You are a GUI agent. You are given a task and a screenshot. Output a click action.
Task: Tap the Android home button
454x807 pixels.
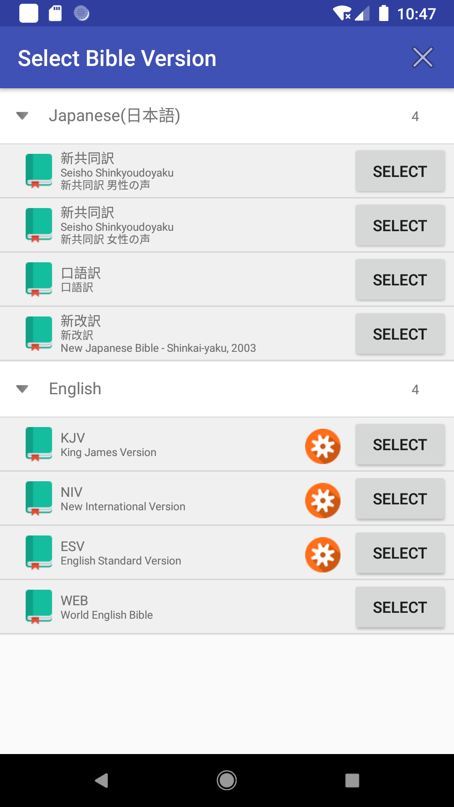(x=227, y=780)
